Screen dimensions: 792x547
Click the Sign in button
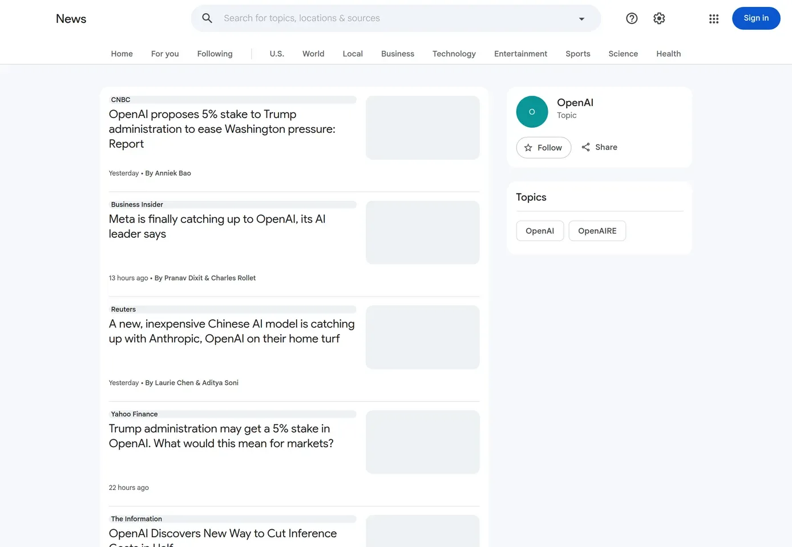pos(756,18)
